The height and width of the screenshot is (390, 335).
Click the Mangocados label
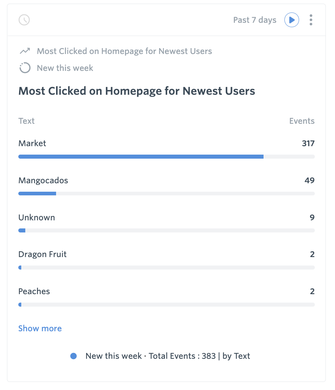(43, 180)
